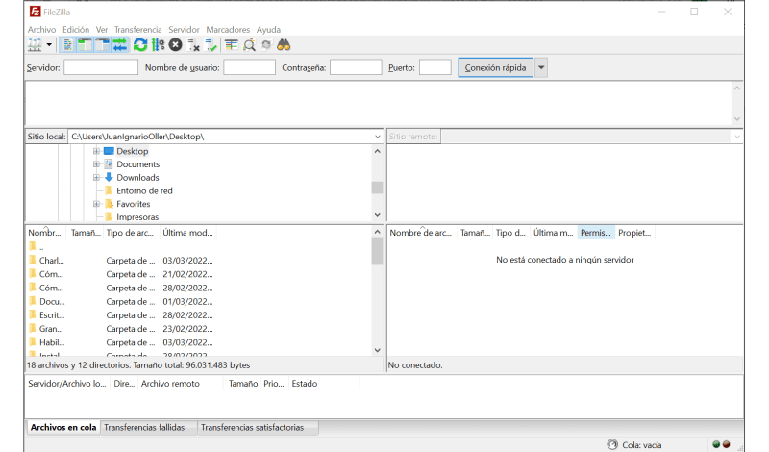Click the parent directory '..' folder icon
This screenshot has height=452, width=769.
[33, 246]
